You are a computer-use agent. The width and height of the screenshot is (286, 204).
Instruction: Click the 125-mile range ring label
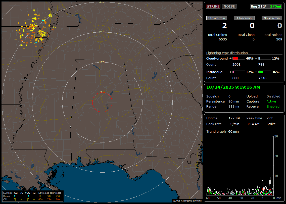tap(102, 62)
